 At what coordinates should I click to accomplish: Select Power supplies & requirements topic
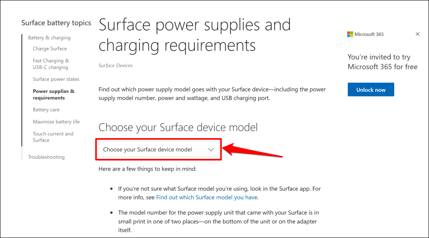click(54, 94)
